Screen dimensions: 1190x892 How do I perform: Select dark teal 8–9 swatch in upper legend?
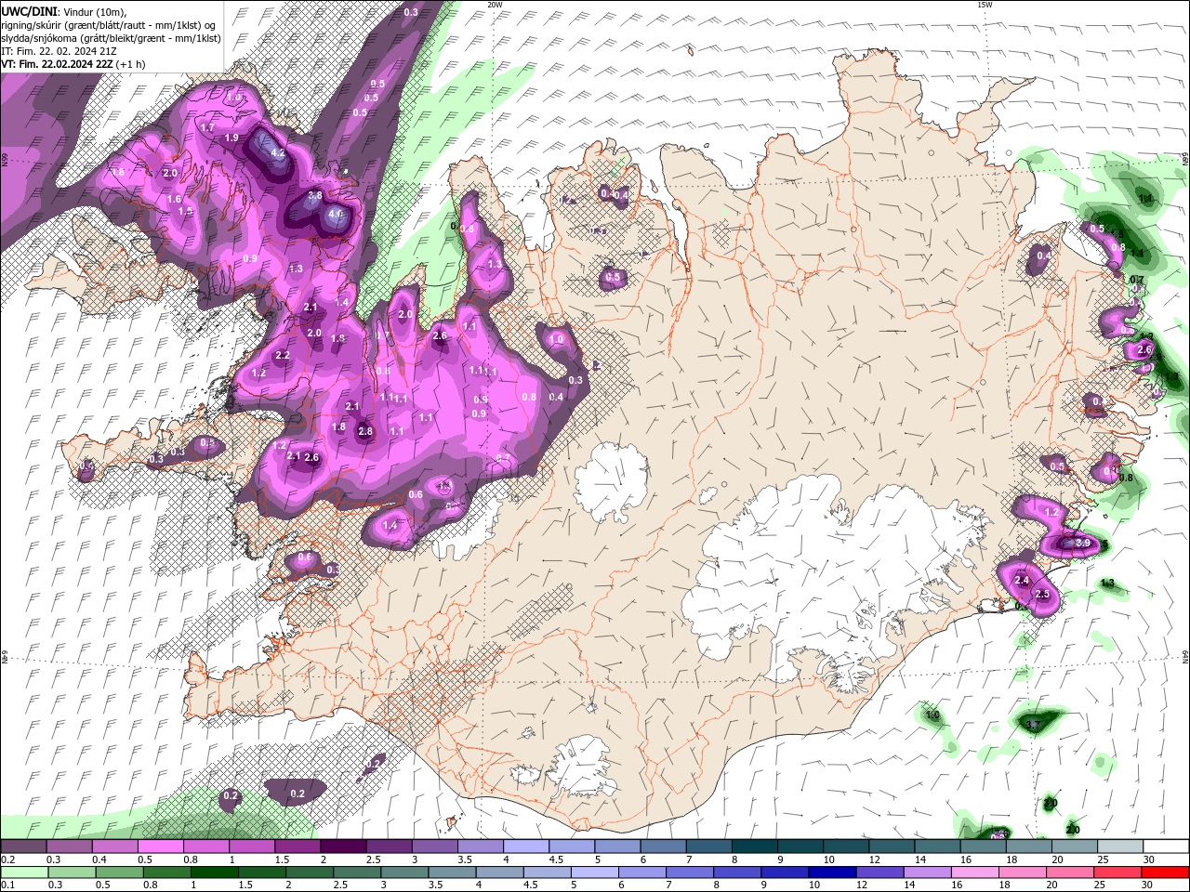pyautogui.click(x=755, y=846)
